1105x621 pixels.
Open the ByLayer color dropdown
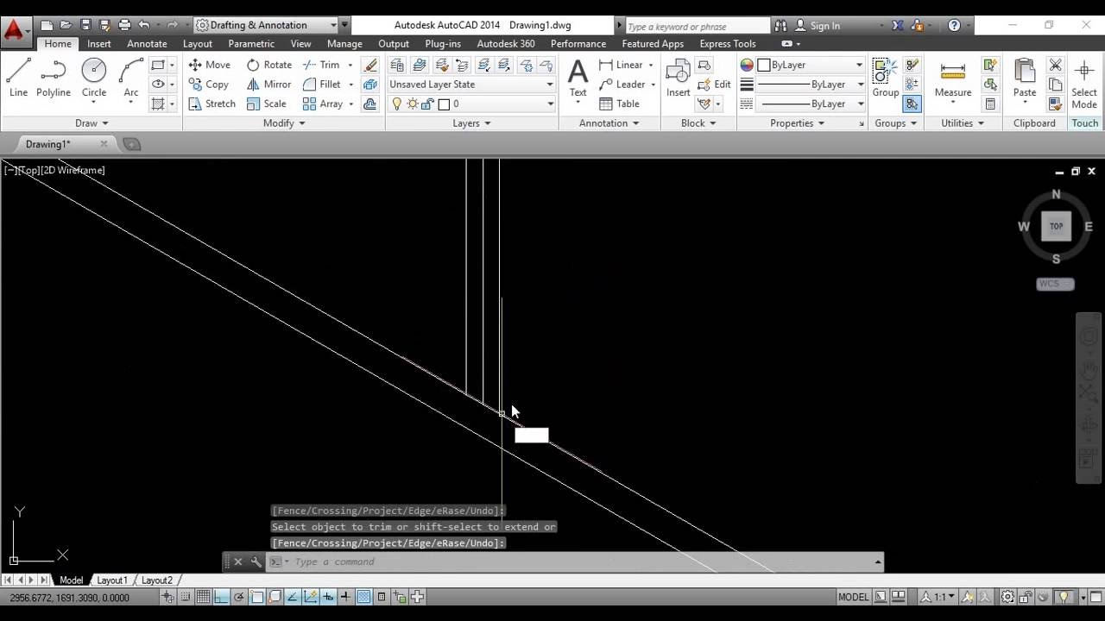[809, 65]
